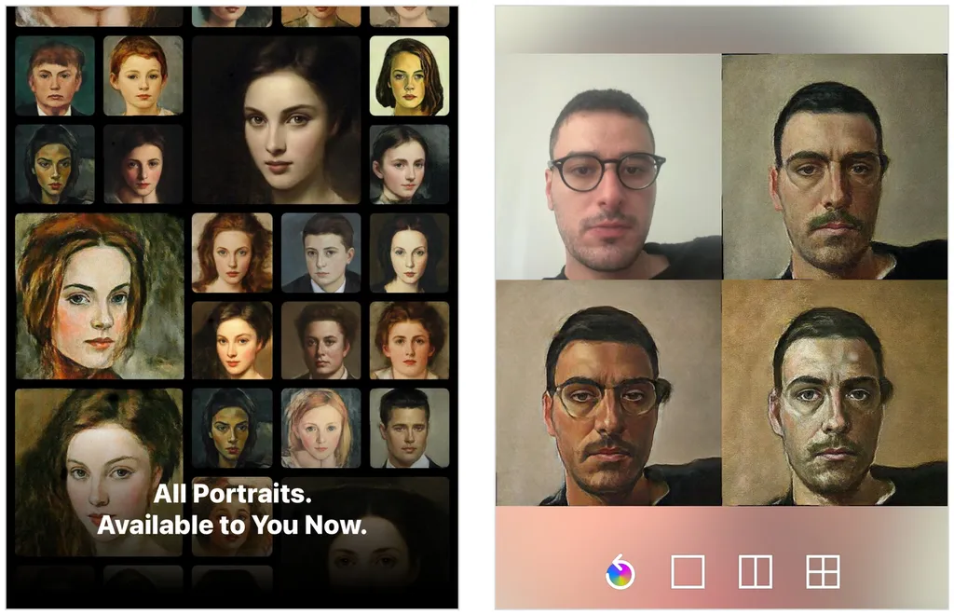This screenshot has width=954, height=615.
Task: Choose the bottom-right pale painted portrait
Action: (x=834, y=392)
